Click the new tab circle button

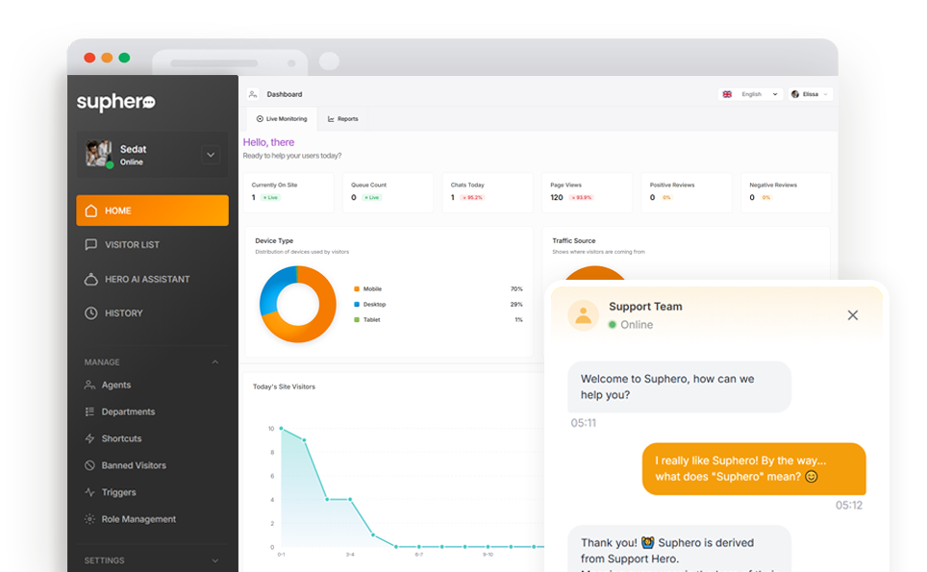coord(329,61)
